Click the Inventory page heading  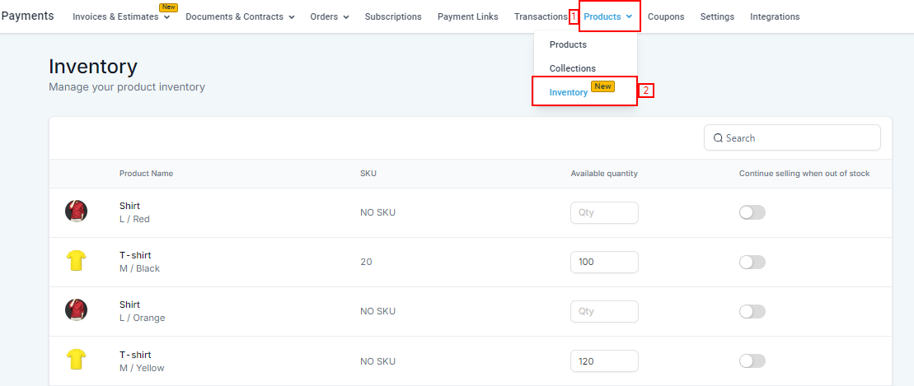pyautogui.click(x=93, y=67)
